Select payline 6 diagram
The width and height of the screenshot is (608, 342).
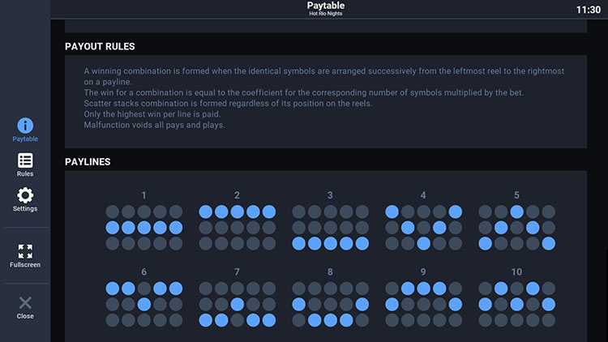[144, 304]
